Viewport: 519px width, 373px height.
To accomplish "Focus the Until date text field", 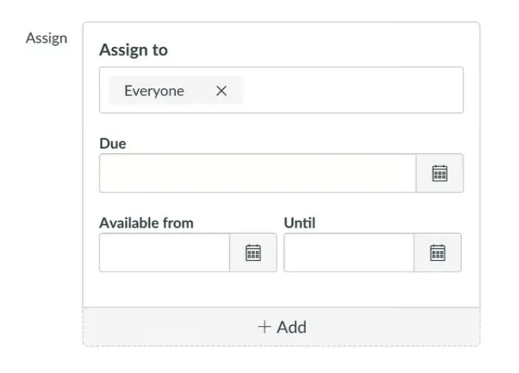I will 348,252.
